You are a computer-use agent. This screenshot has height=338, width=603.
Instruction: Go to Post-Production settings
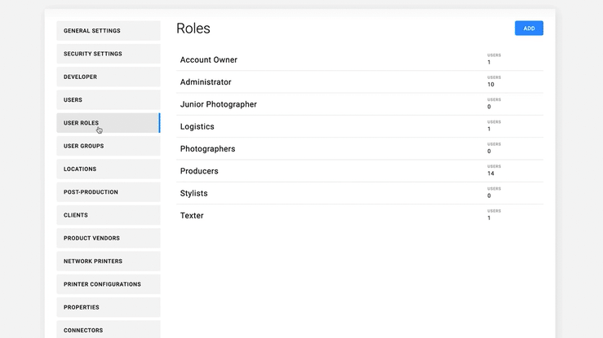[109, 192]
